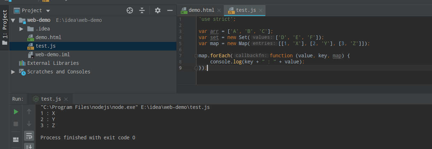Click the locate target crosshair icon

(x=130, y=10)
